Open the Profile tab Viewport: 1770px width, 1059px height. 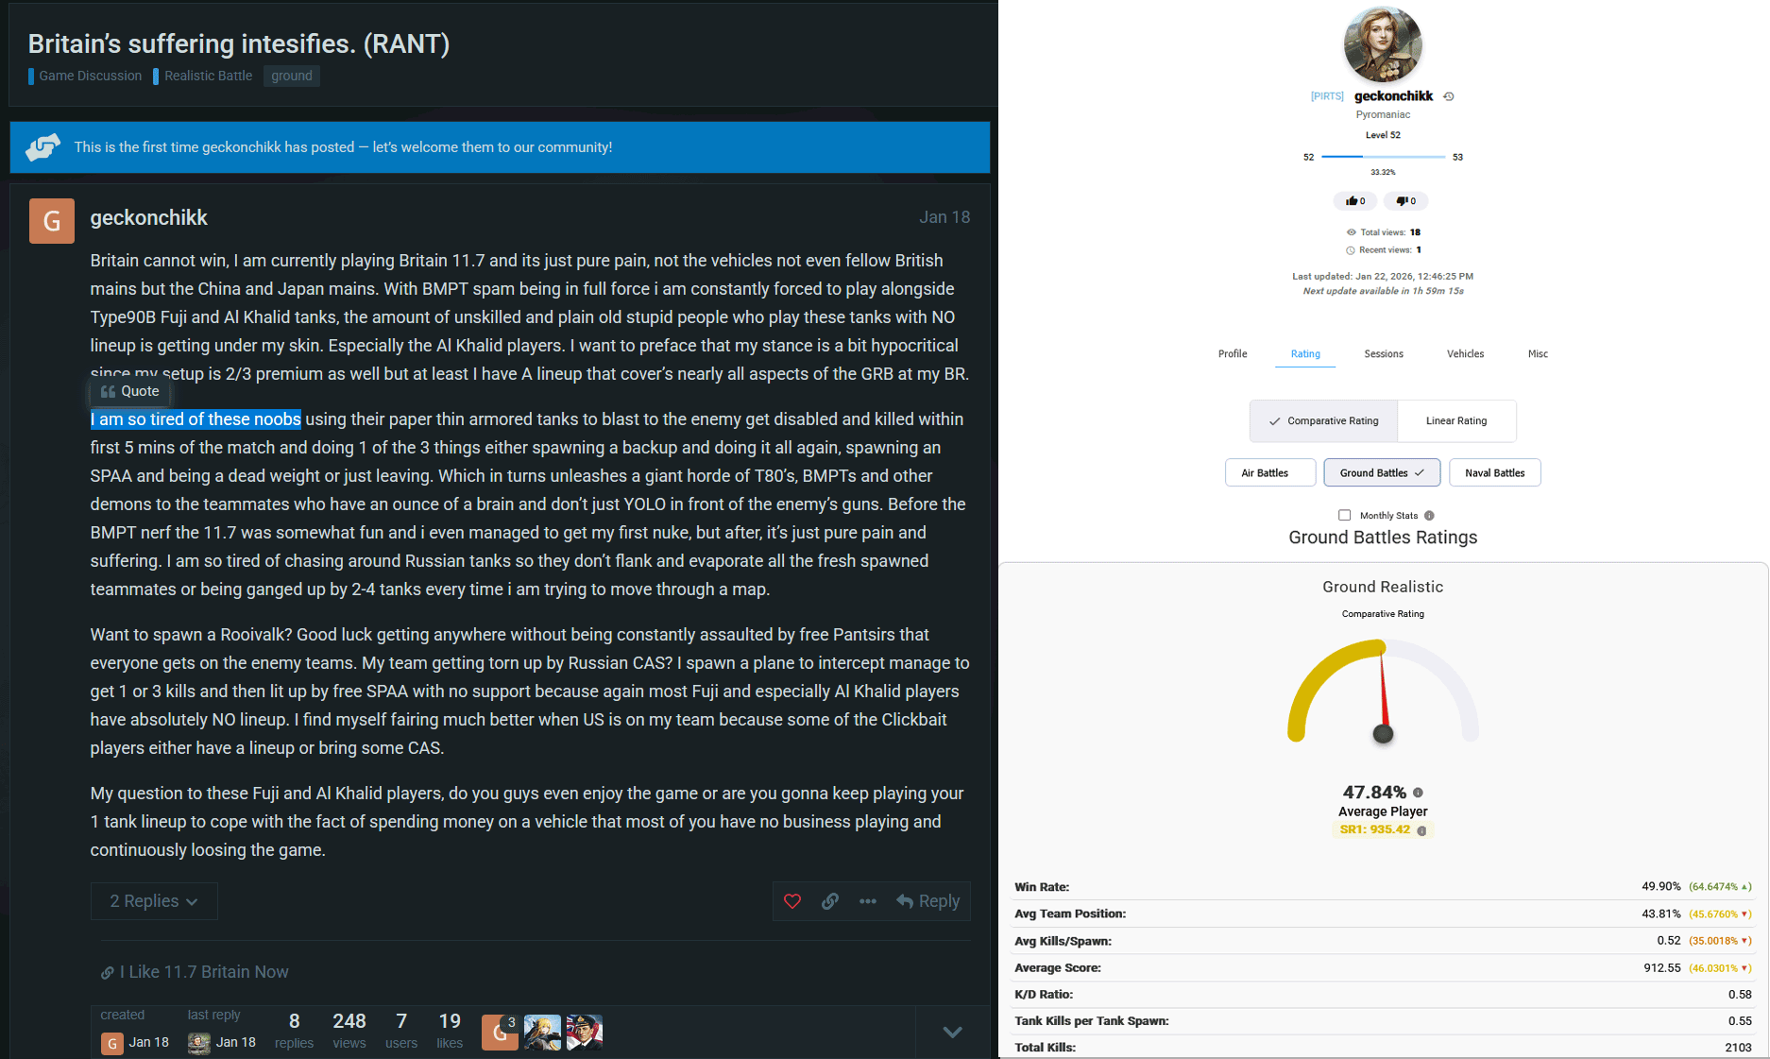coord(1233,354)
